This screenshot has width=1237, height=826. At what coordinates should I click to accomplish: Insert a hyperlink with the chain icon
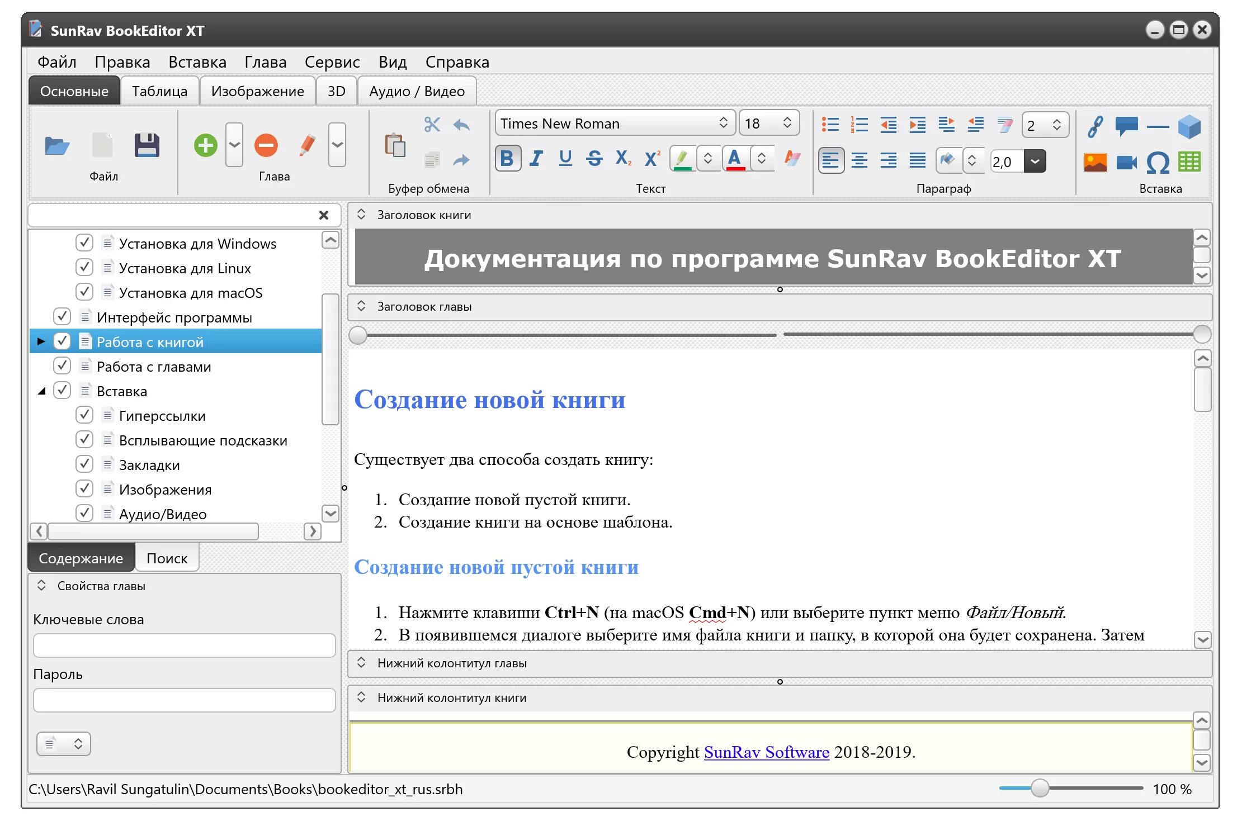coord(1094,127)
